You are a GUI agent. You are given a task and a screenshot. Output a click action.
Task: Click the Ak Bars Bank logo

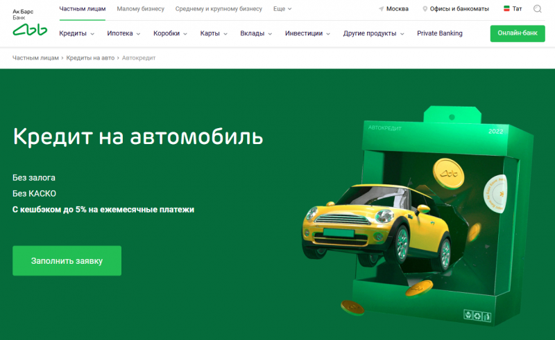pos(30,22)
